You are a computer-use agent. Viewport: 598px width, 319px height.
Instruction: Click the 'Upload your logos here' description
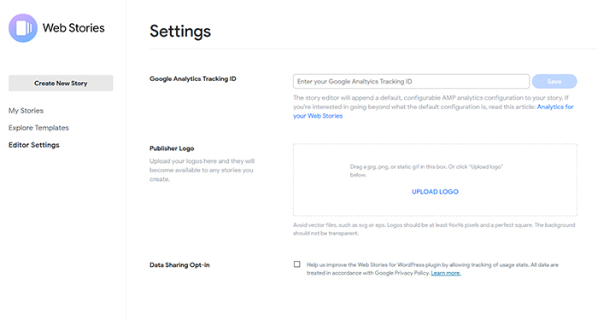[202, 170]
